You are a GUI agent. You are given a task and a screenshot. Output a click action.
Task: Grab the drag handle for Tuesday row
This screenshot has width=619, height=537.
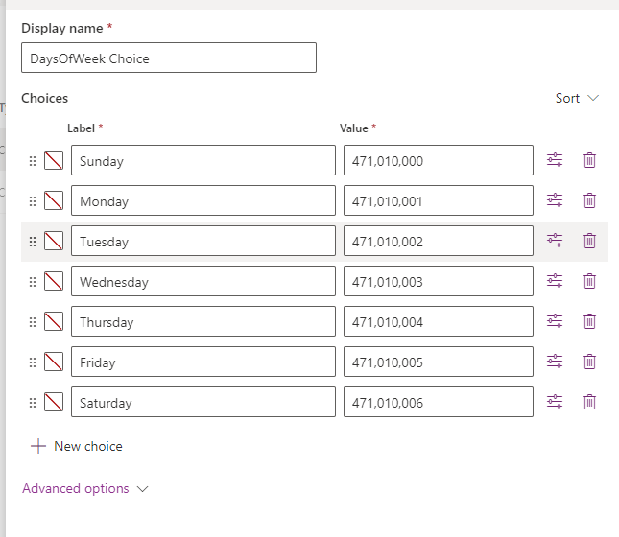pyautogui.click(x=33, y=242)
